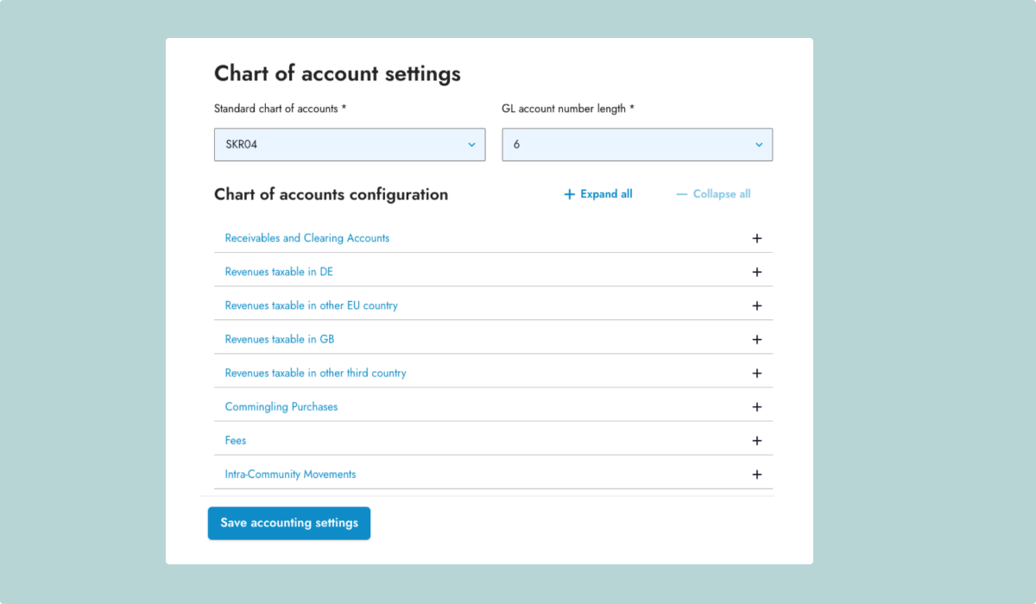The height and width of the screenshot is (604, 1036).
Task: Click the Chart of accounts configuration heading
Action: [x=331, y=194]
